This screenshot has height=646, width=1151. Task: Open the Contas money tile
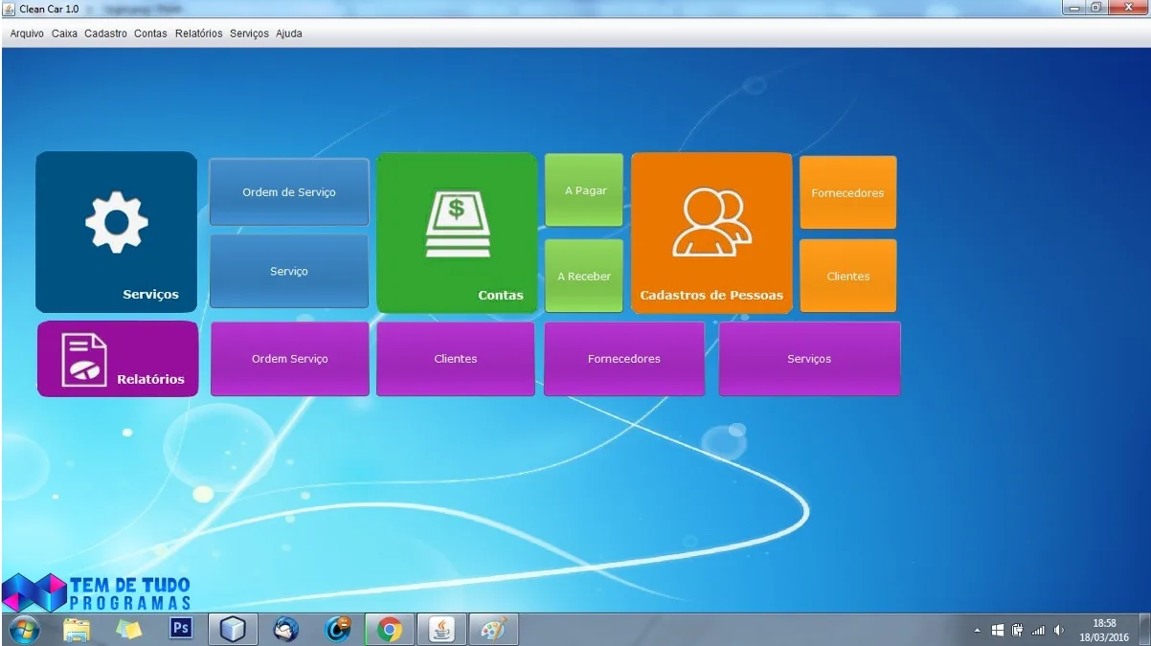tap(457, 233)
